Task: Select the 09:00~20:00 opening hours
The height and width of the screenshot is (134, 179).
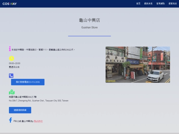Action: [x=15, y=63]
